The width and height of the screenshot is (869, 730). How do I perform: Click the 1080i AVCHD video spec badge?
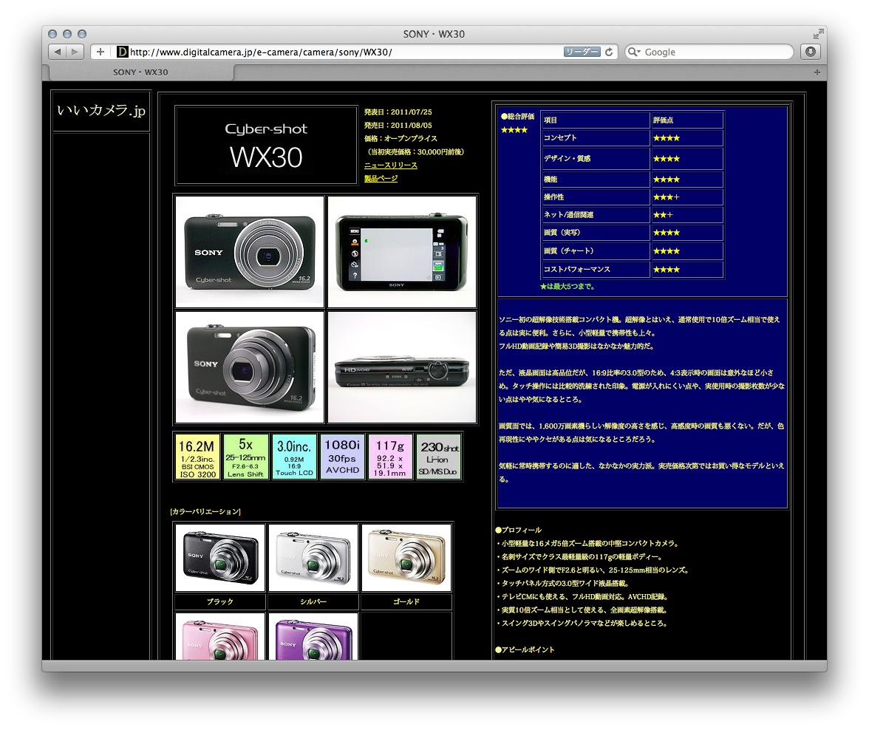coord(343,457)
